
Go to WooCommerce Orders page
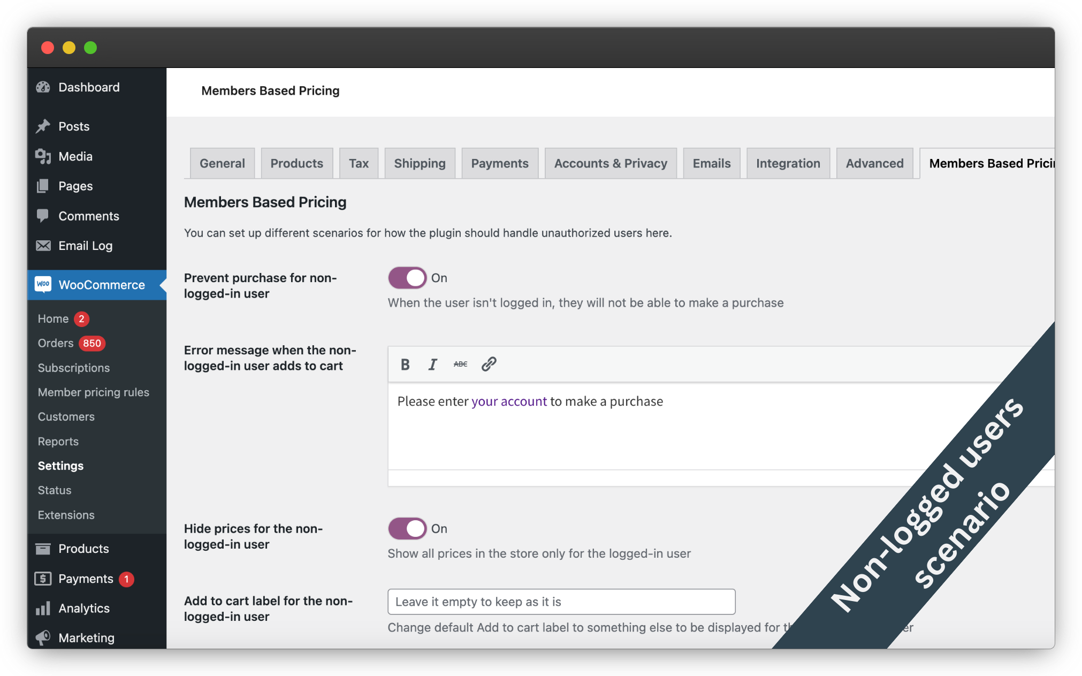pos(56,343)
